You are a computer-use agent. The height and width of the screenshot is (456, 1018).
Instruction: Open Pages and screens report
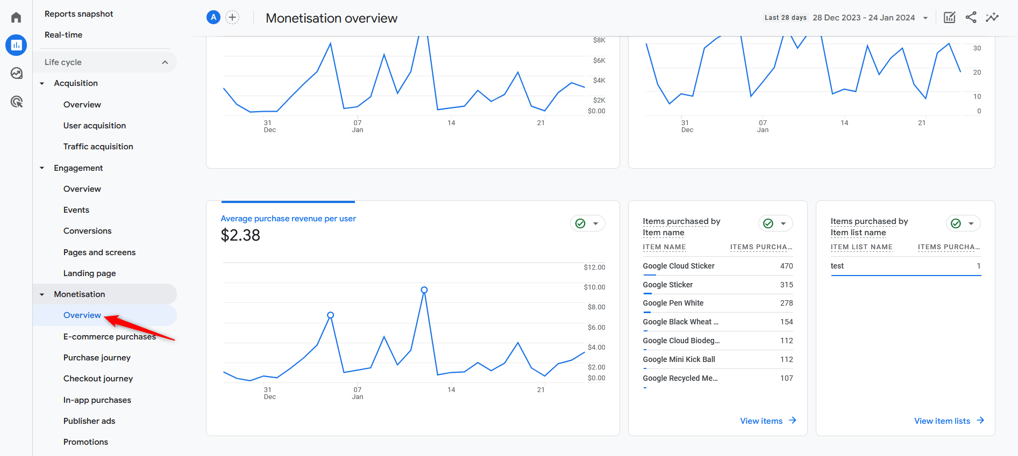99,252
